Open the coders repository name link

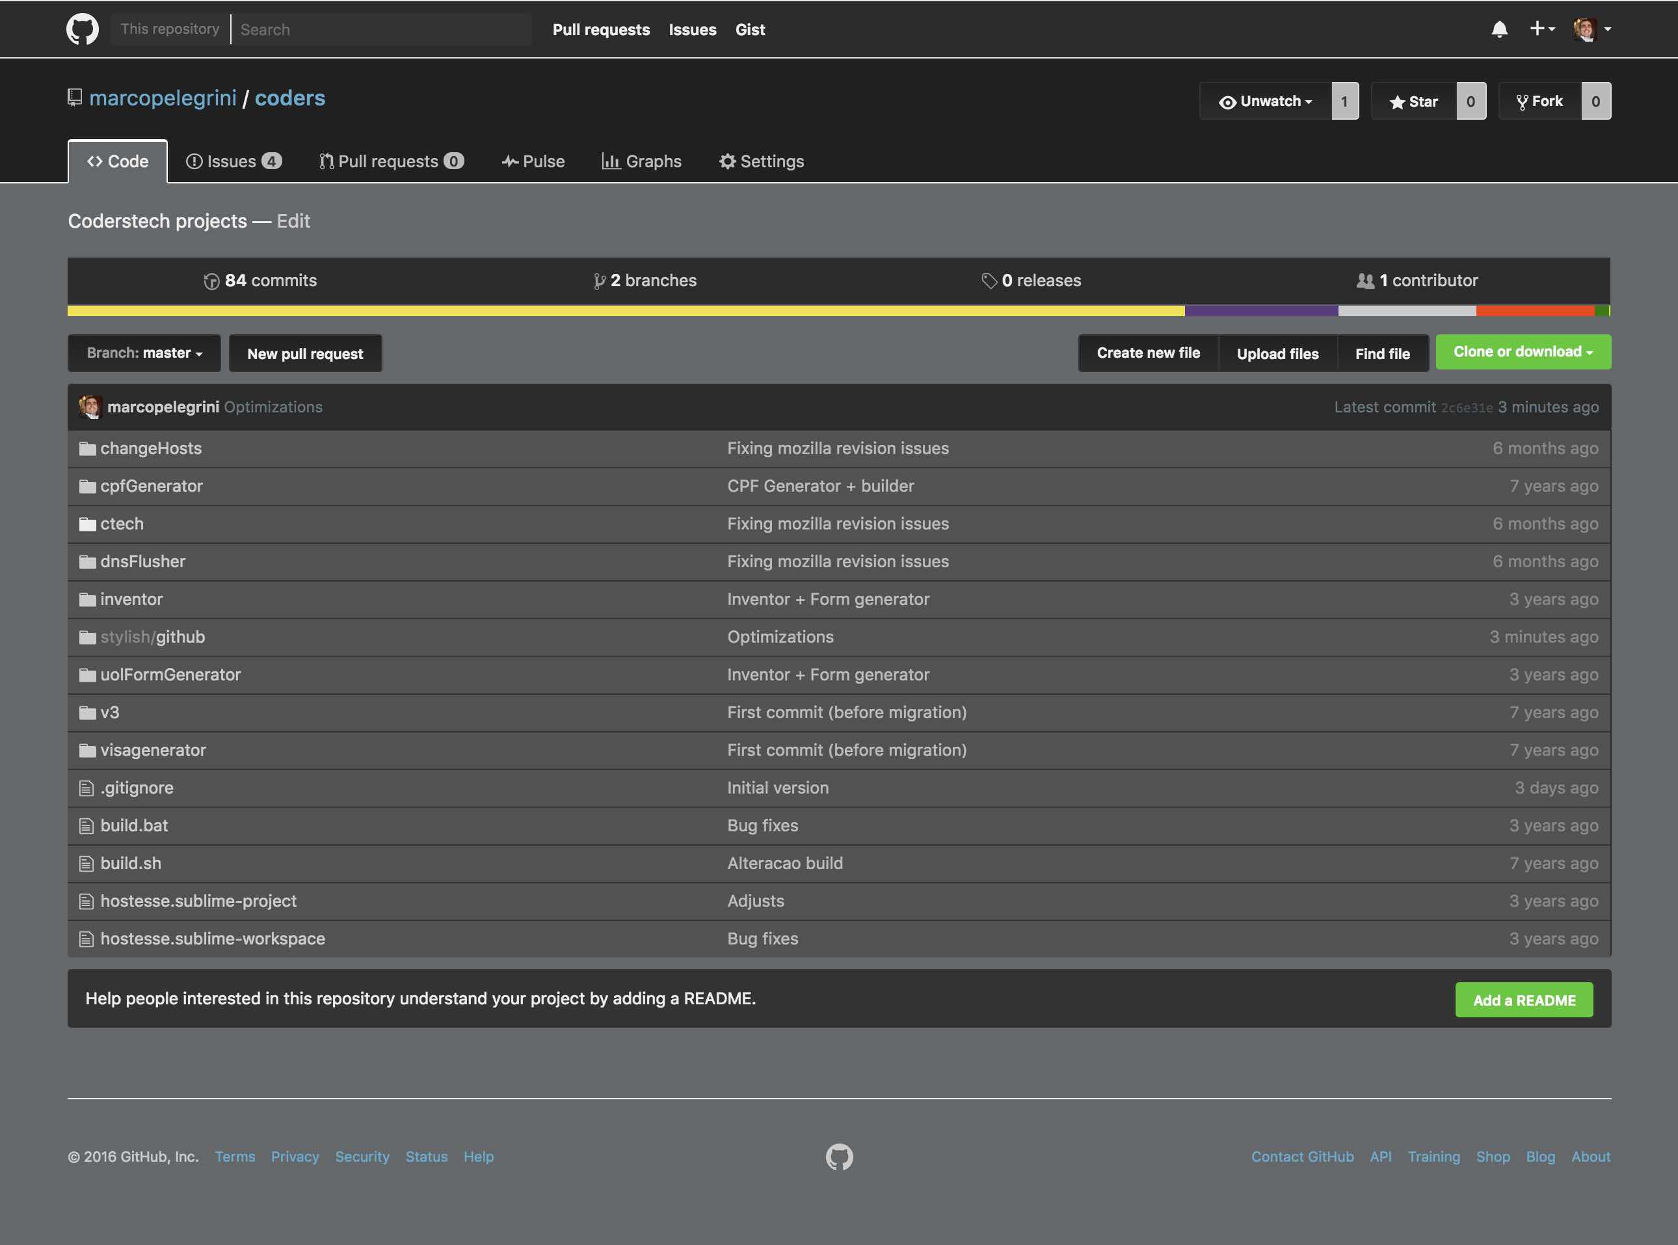(290, 98)
